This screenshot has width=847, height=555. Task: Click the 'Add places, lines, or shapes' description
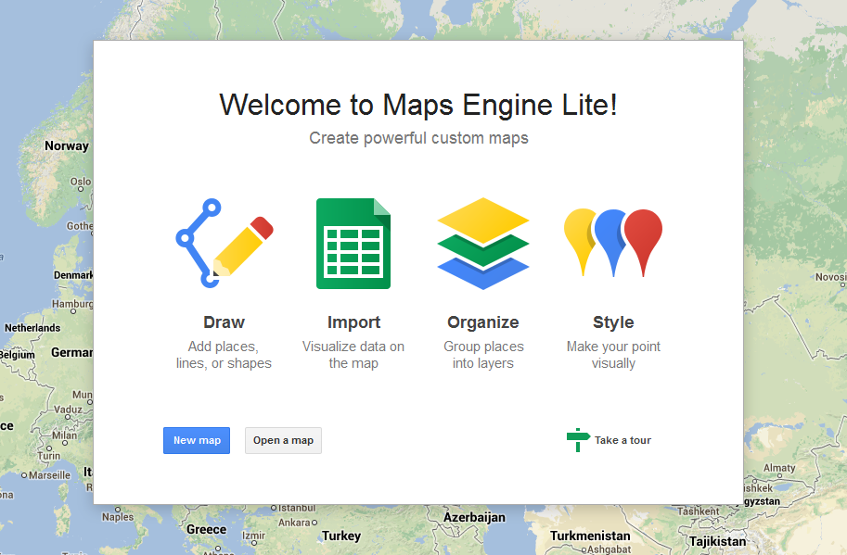pos(224,355)
